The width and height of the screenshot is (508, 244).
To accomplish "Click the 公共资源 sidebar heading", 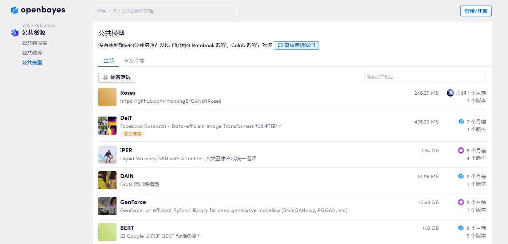I will 34,32.
